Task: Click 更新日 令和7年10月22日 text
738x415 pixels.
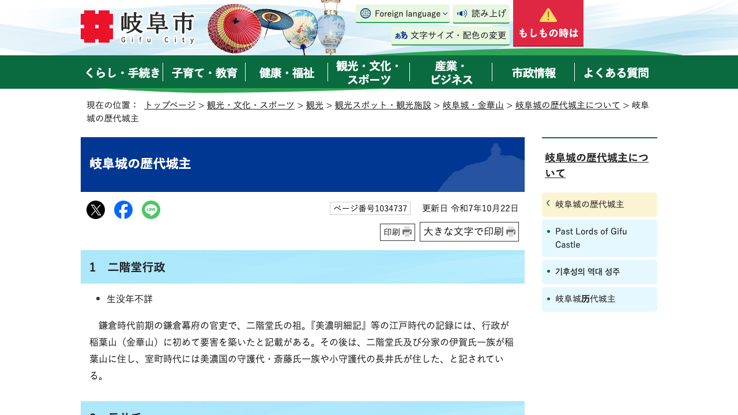Action: pyautogui.click(x=470, y=209)
